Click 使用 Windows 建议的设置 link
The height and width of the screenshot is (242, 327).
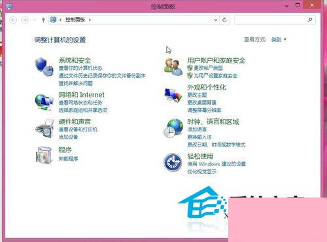coord(216,164)
